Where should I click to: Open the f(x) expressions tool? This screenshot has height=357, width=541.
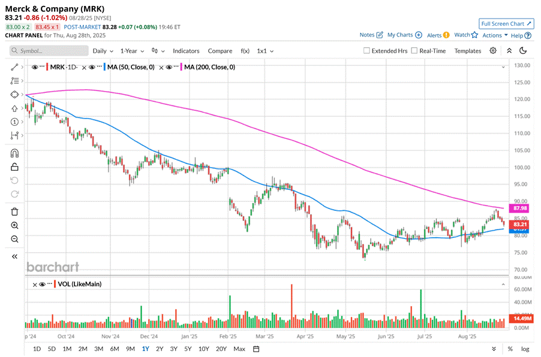245,51
